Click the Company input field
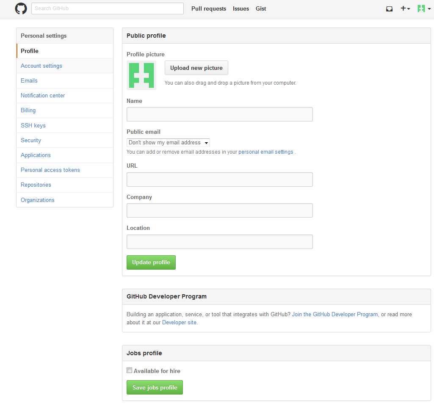The width and height of the screenshot is (434, 406). tap(219, 210)
